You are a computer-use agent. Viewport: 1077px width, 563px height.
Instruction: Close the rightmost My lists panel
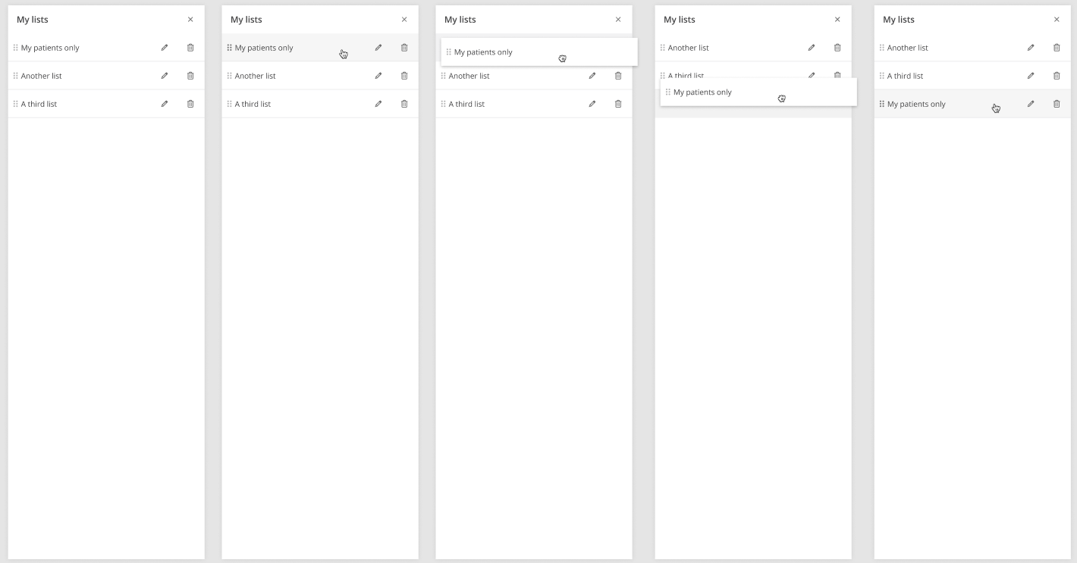pyautogui.click(x=1057, y=20)
